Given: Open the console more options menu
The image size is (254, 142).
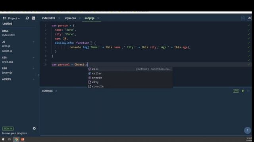Looking at the screenshot, I should pyautogui.click(x=249, y=91).
